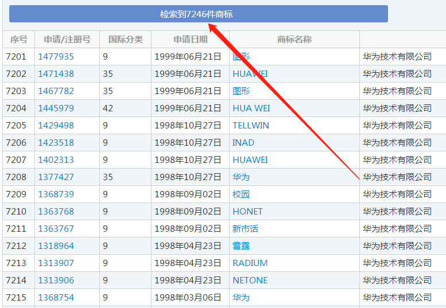
Task: Open registration number 1368739
Action: [56, 194]
